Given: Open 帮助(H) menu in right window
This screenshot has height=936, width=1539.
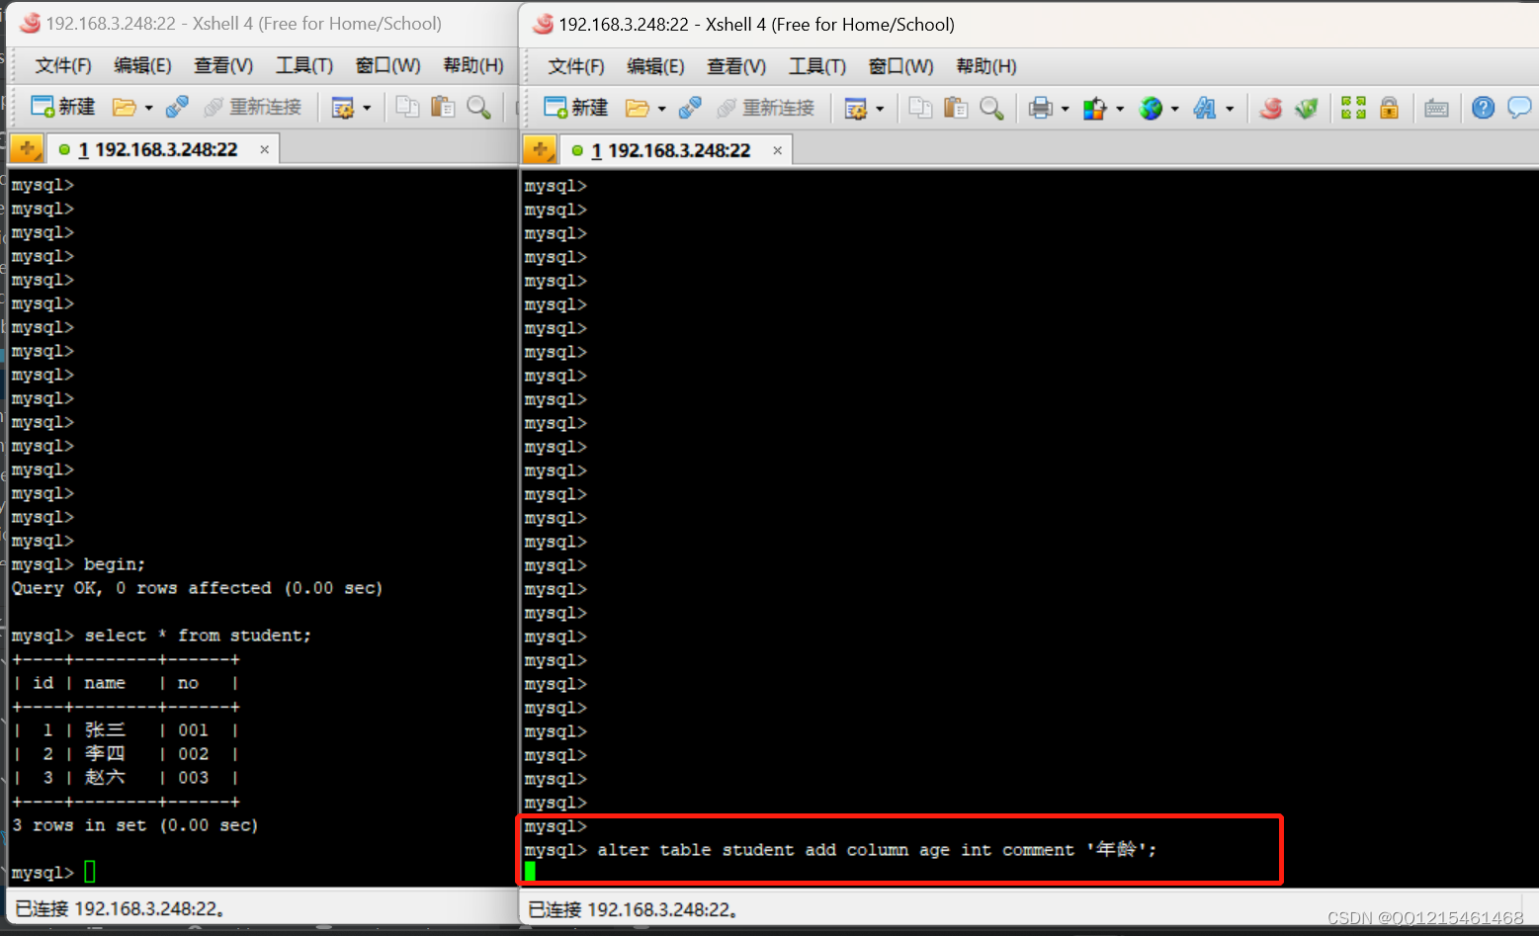Looking at the screenshot, I should tap(986, 66).
